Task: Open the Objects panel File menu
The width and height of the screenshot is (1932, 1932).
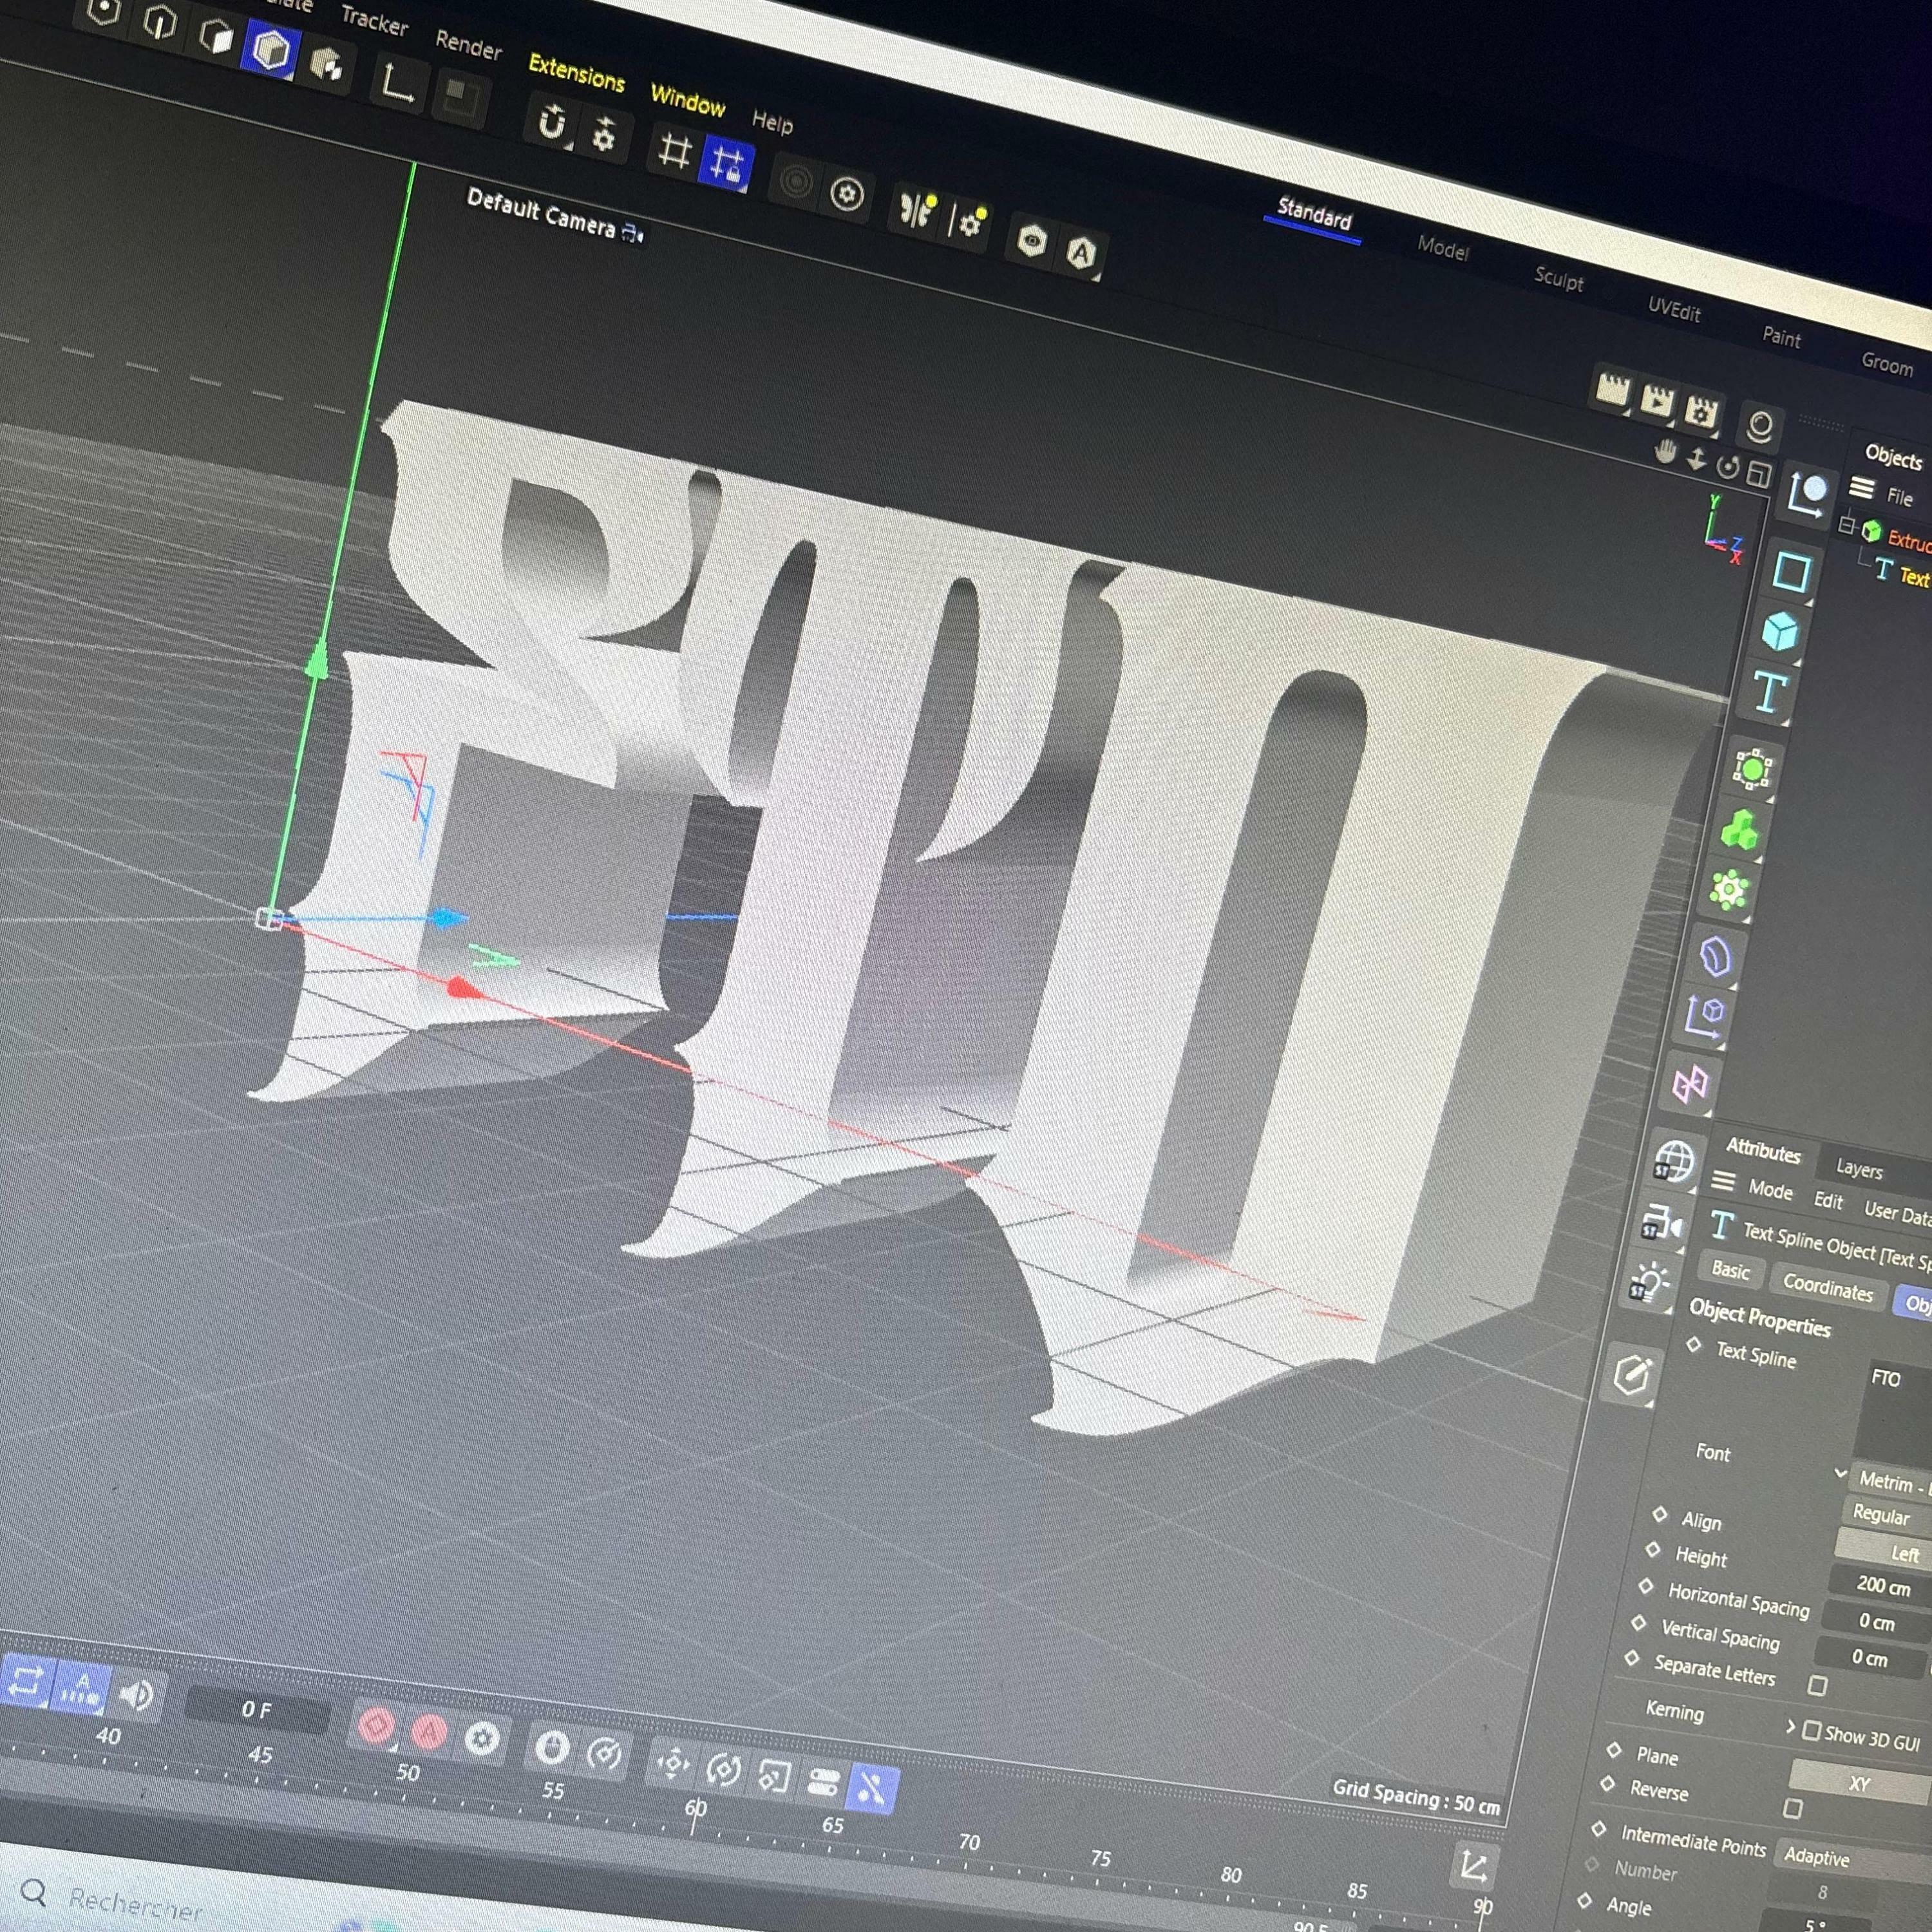Action: point(1899,496)
